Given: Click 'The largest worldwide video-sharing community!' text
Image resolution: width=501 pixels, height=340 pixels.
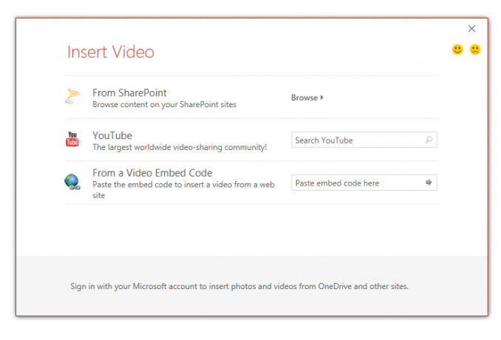Looking at the screenshot, I should (180, 147).
